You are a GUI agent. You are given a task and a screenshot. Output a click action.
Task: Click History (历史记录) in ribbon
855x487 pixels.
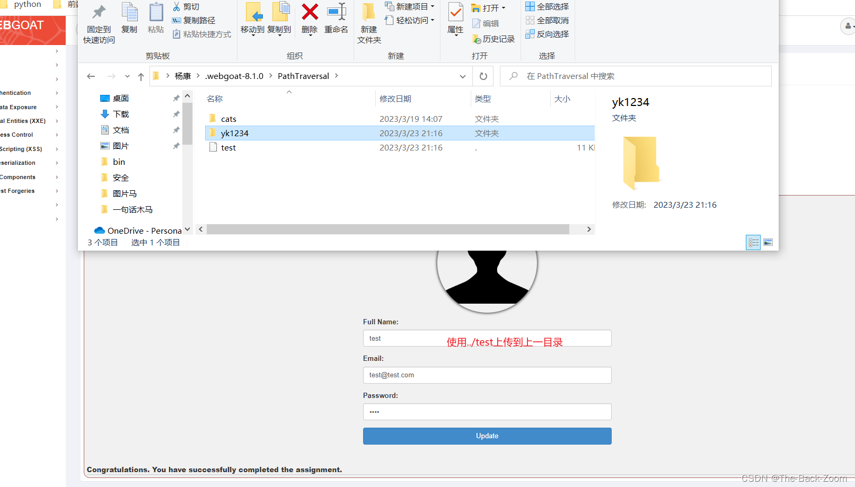pyautogui.click(x=493, y=39)
